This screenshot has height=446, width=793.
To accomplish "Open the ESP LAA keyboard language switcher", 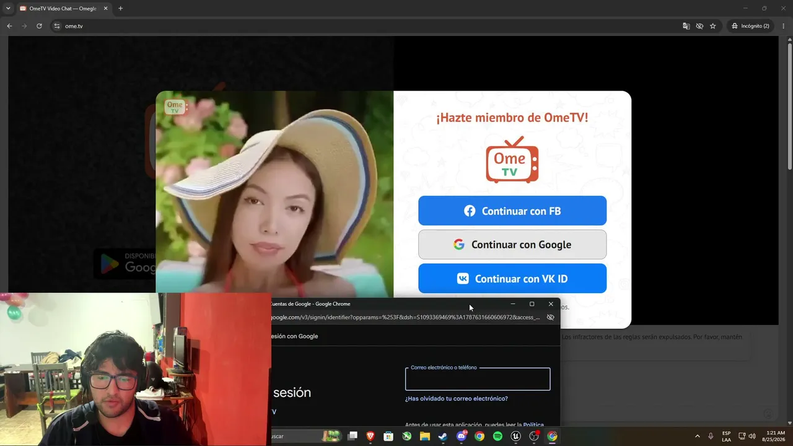I will (x=726, y=436).
